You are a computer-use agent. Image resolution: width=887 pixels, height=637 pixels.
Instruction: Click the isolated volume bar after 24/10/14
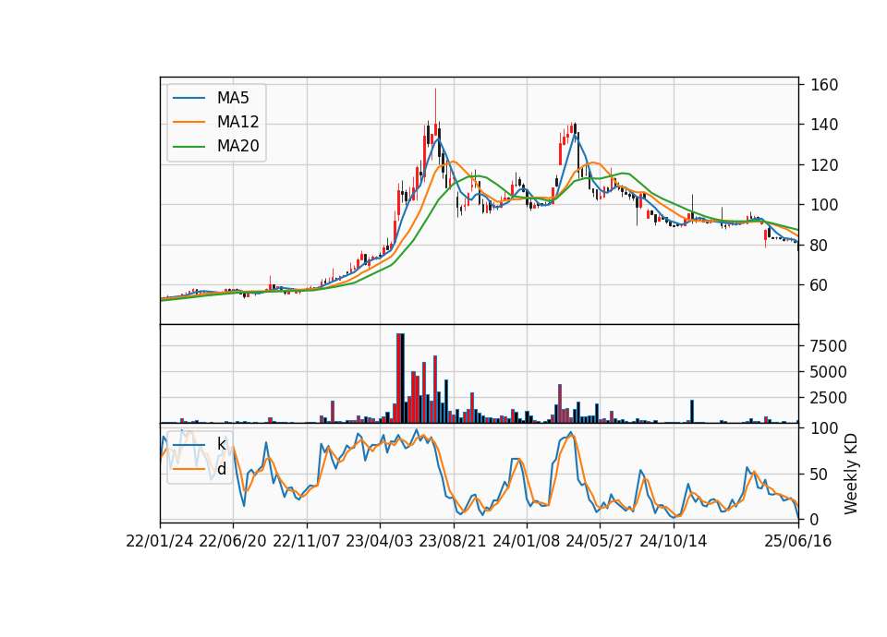point(692,412)
